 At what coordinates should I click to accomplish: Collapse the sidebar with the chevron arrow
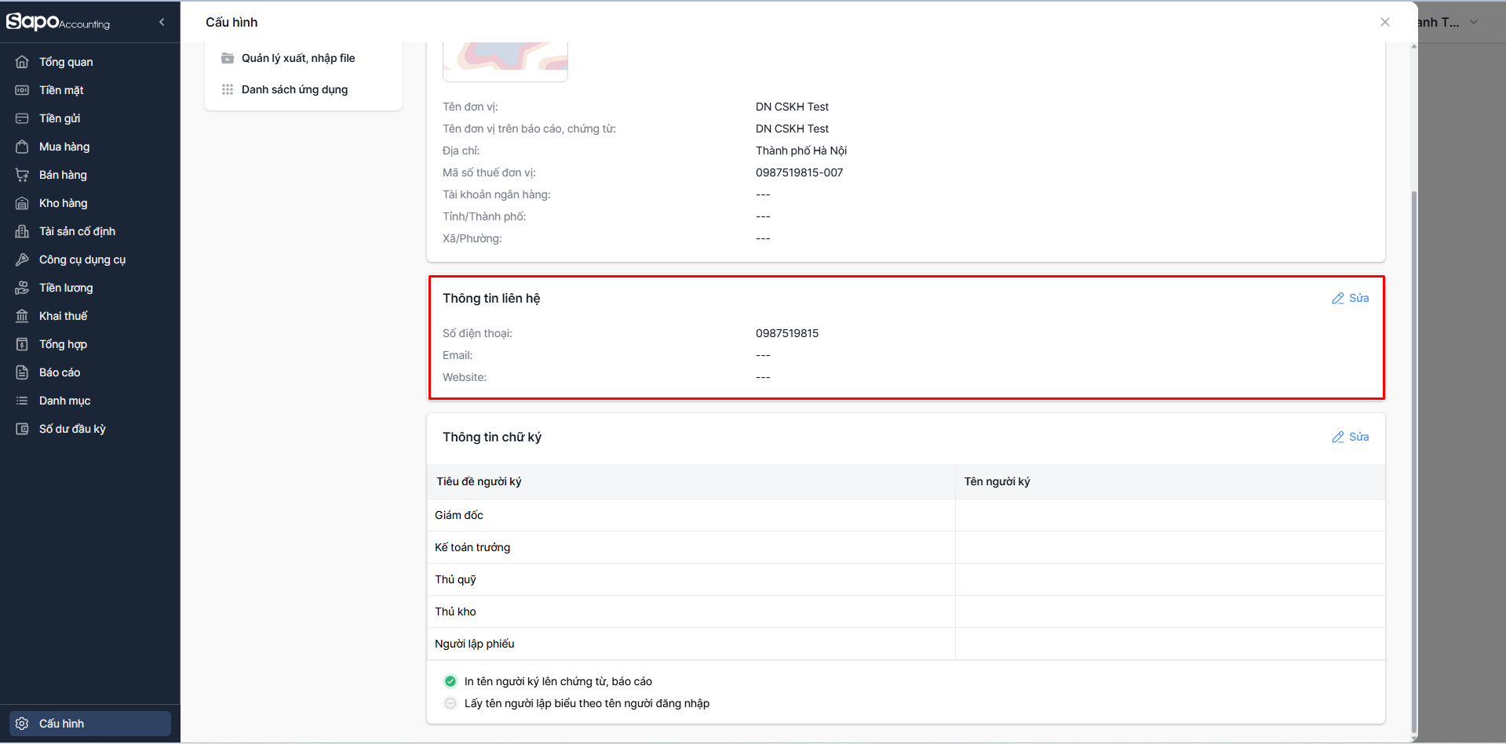(x=162, y=22)
